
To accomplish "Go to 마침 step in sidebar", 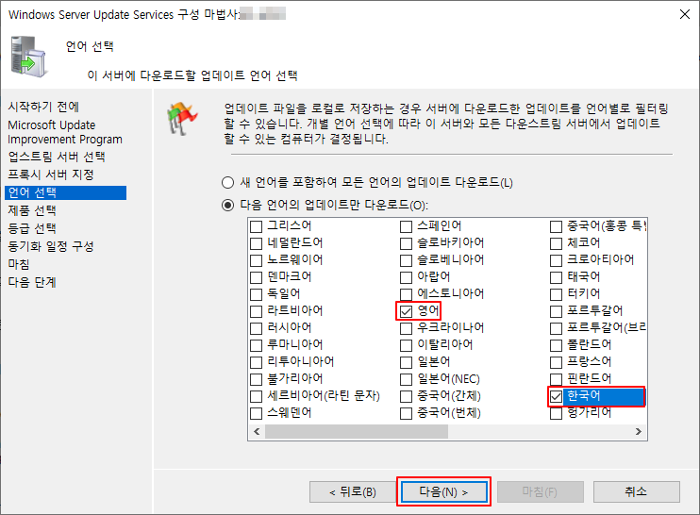I will [x=18, y=264].
